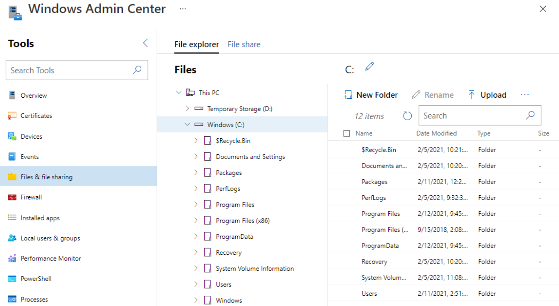559x306 pixels.
Task: Open more file actions ellipsis menu
Action: 525,95
